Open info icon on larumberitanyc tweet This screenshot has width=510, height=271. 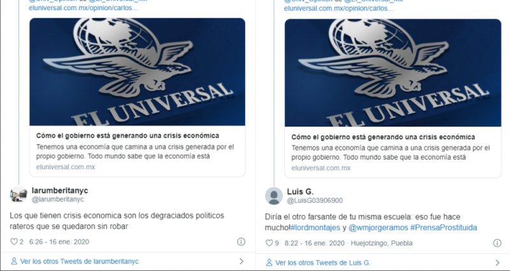click(241, 242)
